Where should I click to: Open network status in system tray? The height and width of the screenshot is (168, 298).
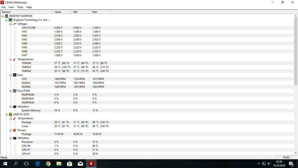[264, 164]
